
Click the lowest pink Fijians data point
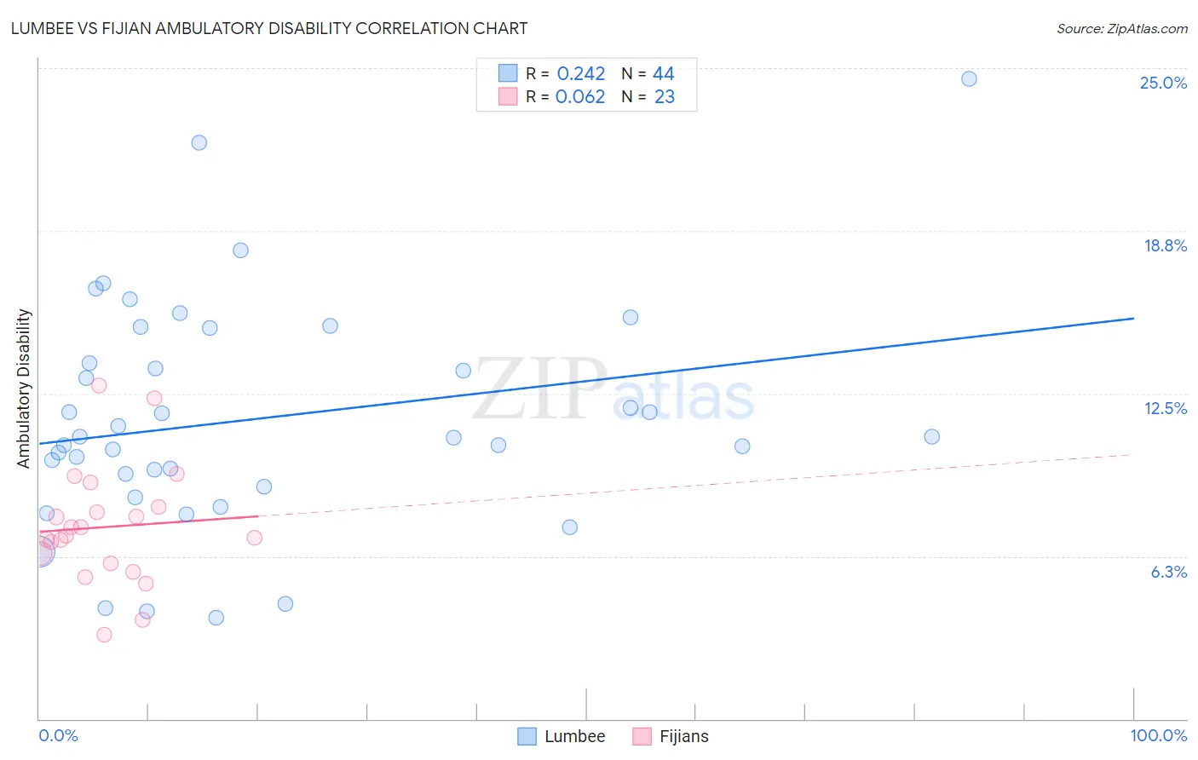(x=104, y=635)
